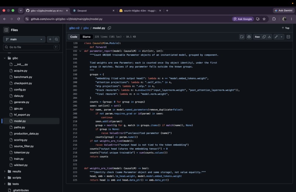Open tokenizer.py in file tree
The width and height of the screenshot is (296, 192).
coord(22,152)
